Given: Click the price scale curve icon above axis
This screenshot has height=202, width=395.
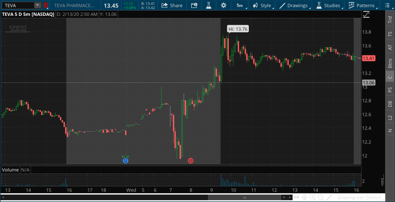Looking at the screenshot, I should (x=366, y=14).
